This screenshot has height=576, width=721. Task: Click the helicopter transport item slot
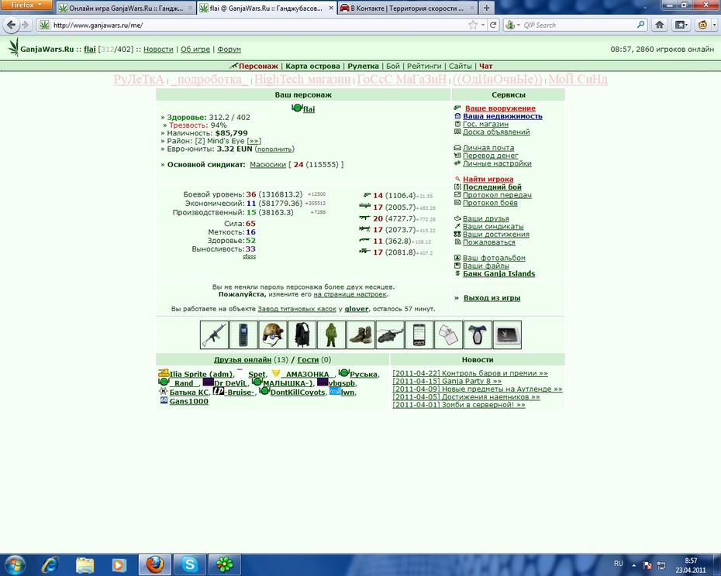[x=390, y=335]
